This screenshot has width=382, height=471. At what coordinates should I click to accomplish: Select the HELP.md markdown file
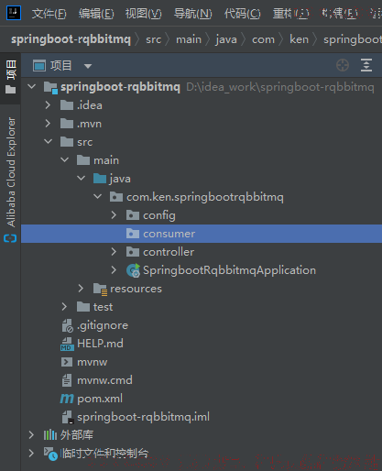coord(100,344)
